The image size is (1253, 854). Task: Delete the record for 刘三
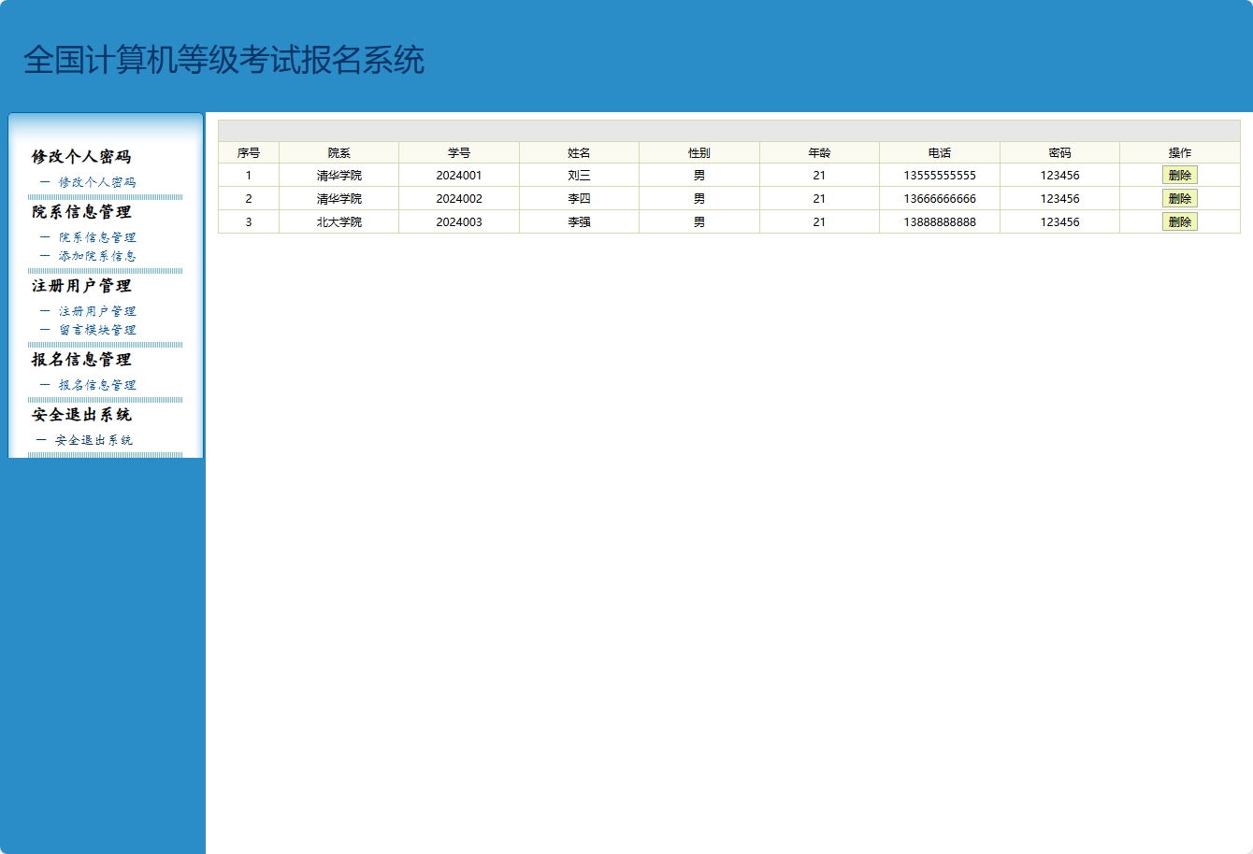[x=1179, y=175]
